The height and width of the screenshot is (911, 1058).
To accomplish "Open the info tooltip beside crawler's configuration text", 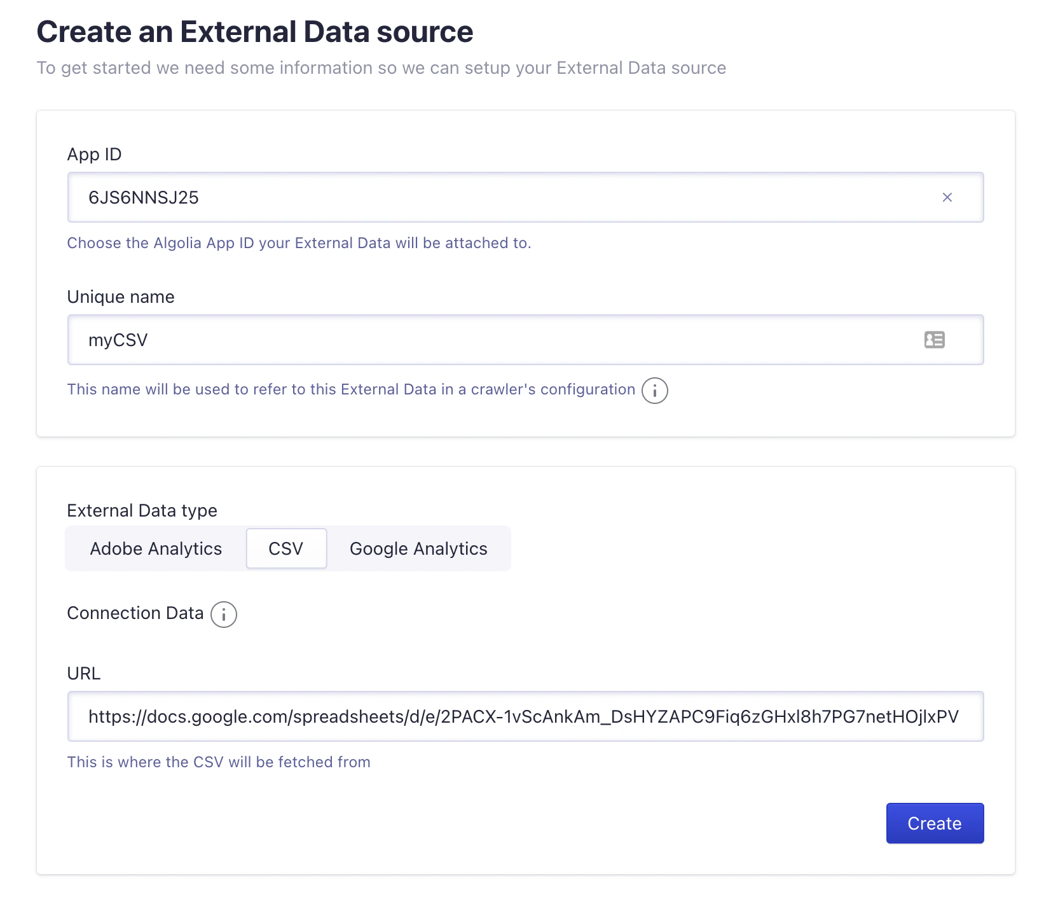I will (655, 391).
